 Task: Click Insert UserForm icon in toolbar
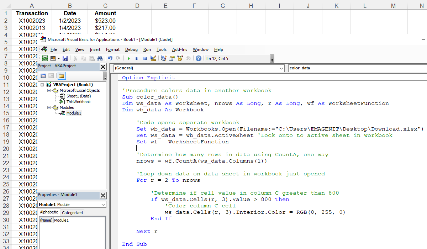(x=52, y=58)
